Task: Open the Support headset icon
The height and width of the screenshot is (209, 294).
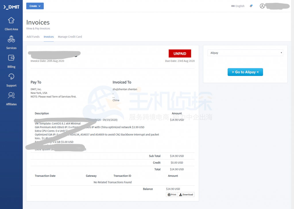Action: 11,76
